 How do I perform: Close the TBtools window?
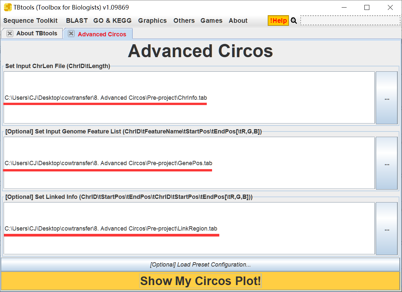(390, 7)
